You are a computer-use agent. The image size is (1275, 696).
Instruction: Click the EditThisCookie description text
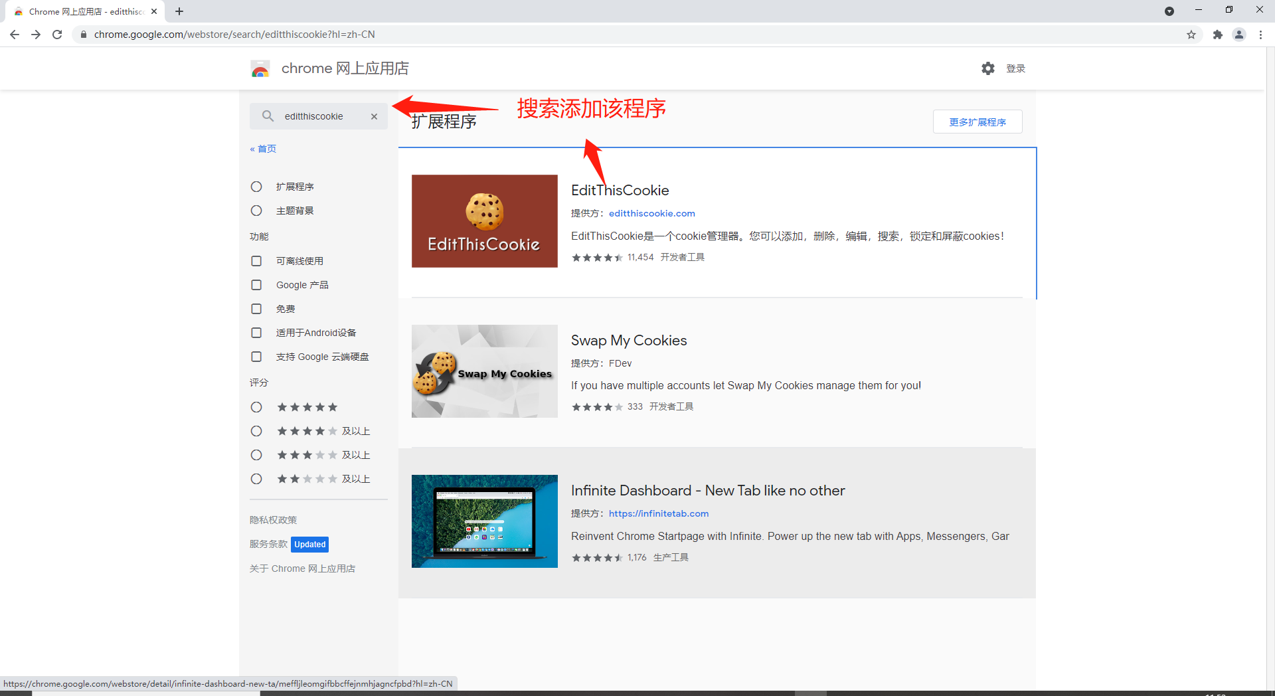788,236
